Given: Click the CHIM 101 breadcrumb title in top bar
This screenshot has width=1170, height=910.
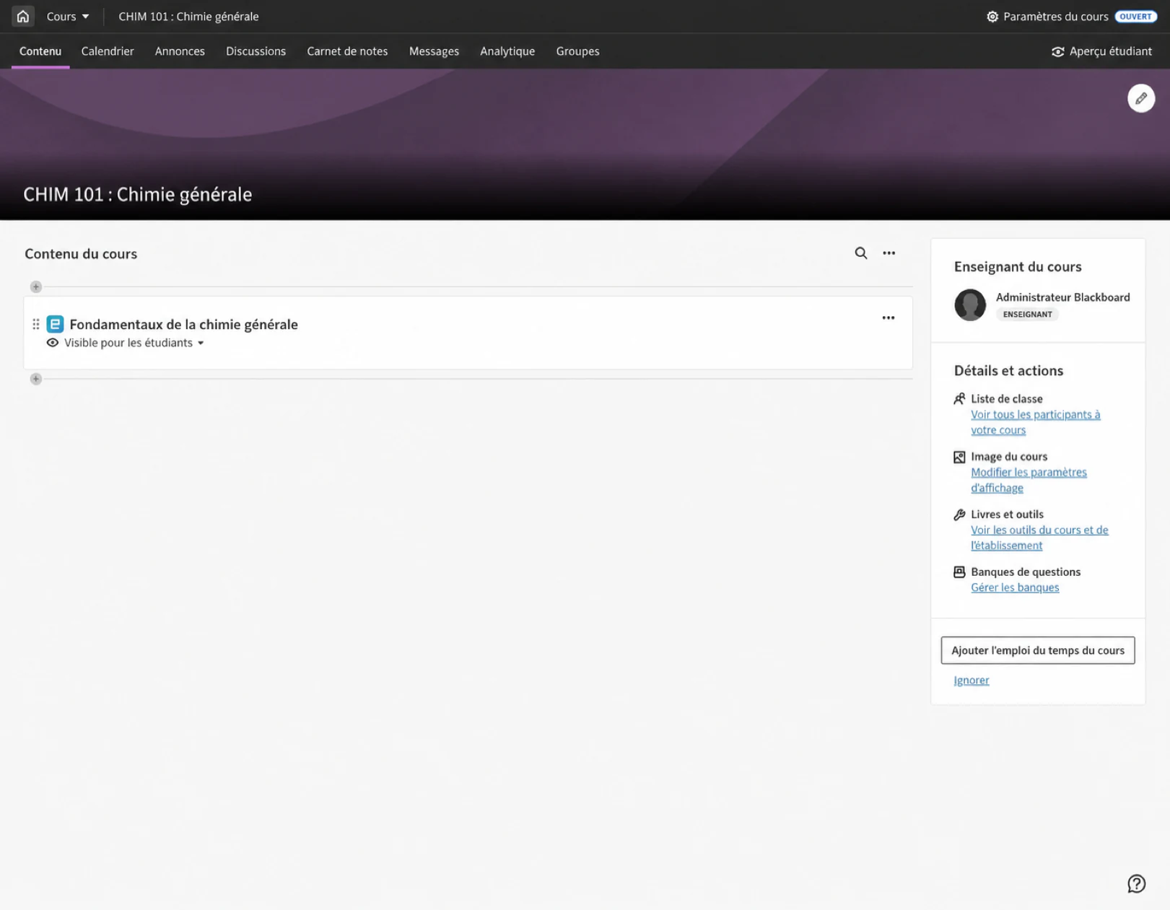Looking at the screenshot, I should tap(188, 16).
